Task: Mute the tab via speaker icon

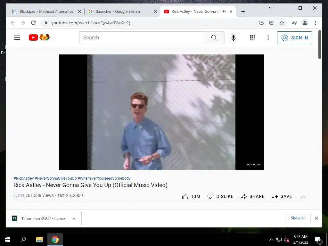Action: coord(224,12)
